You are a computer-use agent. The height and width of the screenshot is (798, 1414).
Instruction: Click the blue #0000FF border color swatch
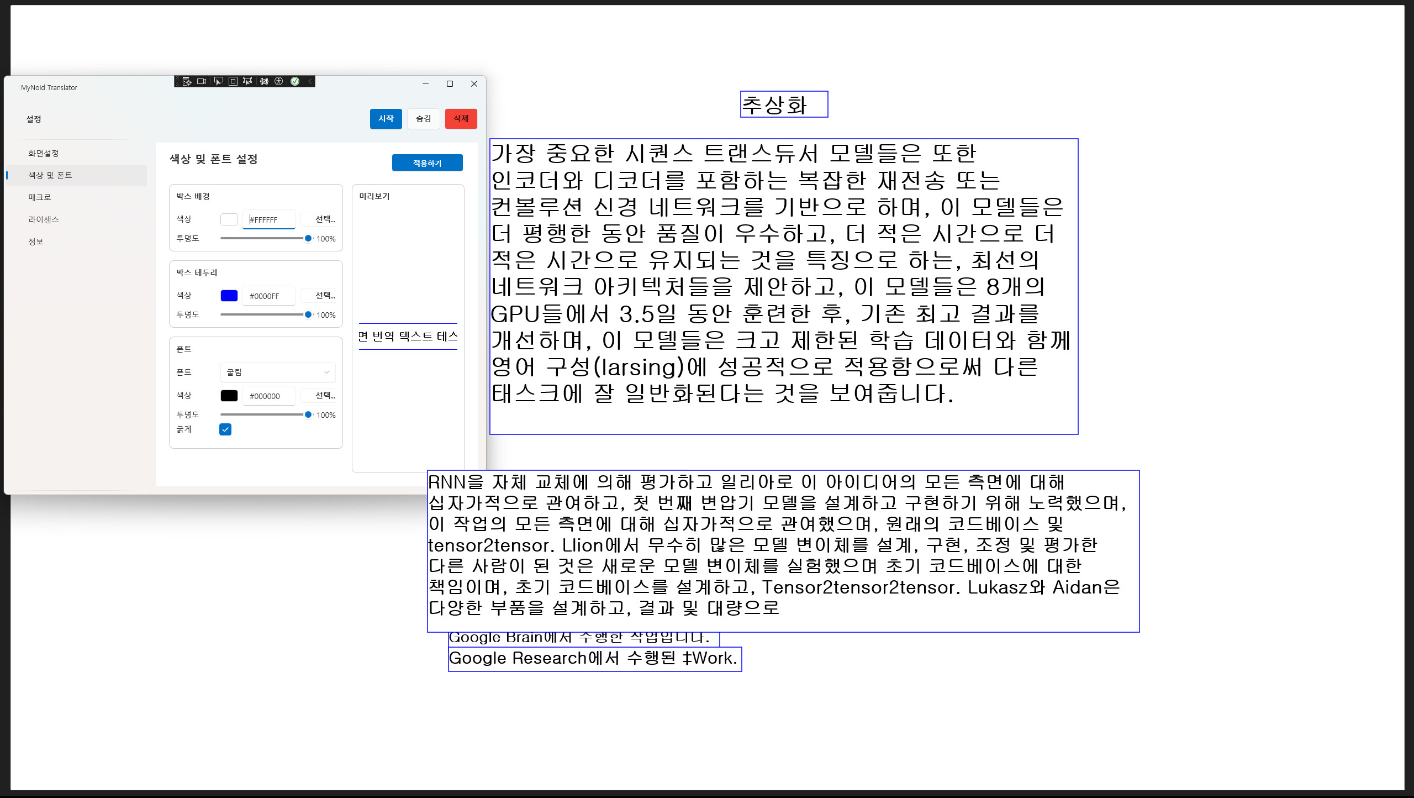click(229, 295)
